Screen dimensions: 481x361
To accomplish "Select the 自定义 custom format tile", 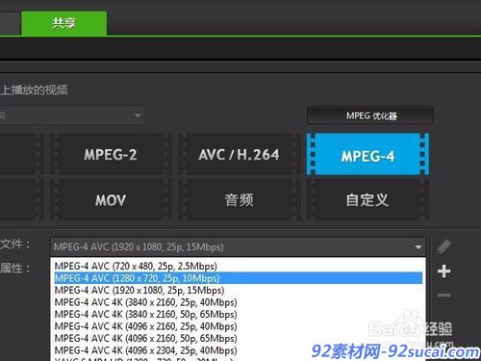I will pos(367,200).
